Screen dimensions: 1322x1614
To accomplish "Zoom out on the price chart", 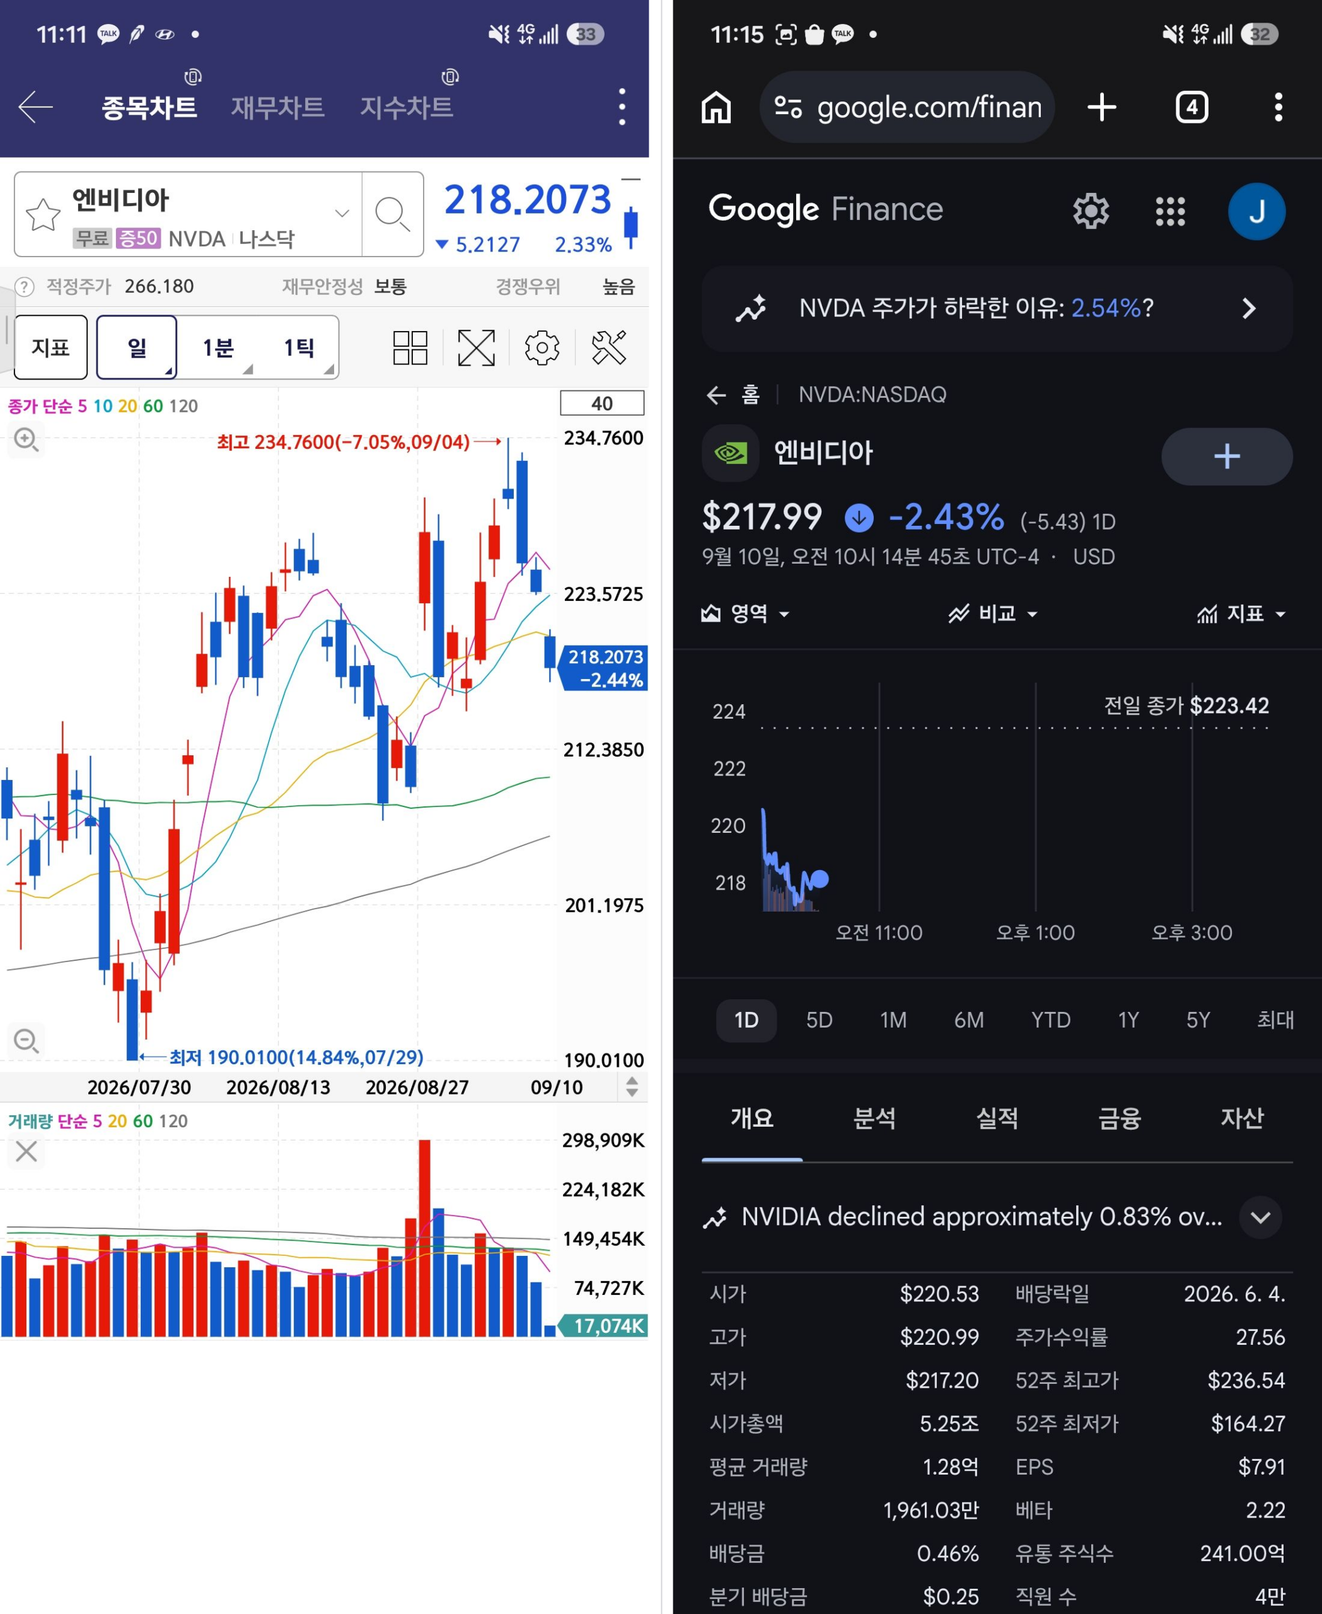I will tap(26, 1040).
